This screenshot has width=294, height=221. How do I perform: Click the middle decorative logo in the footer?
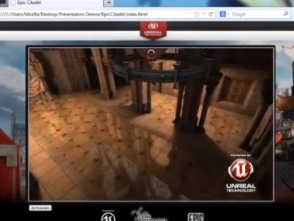click(148, 215)
